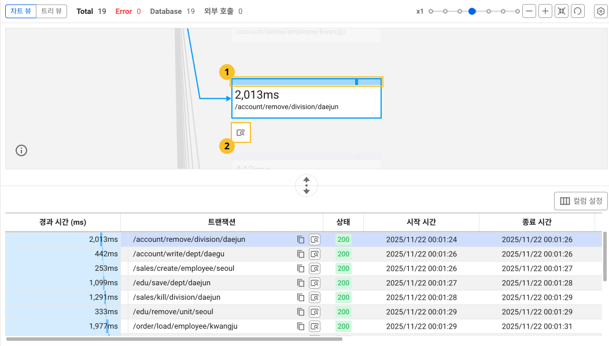Screen dimensions: 609x346
Task: Set the zoom slider to the last step
Action: tap(517, 11)
